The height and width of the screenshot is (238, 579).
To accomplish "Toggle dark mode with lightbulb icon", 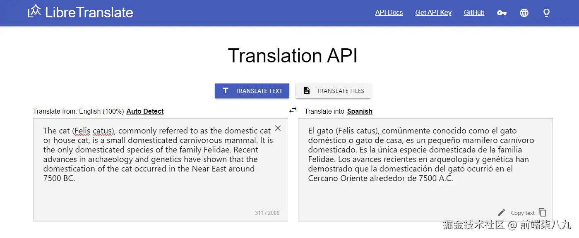I will pos(546,13).
